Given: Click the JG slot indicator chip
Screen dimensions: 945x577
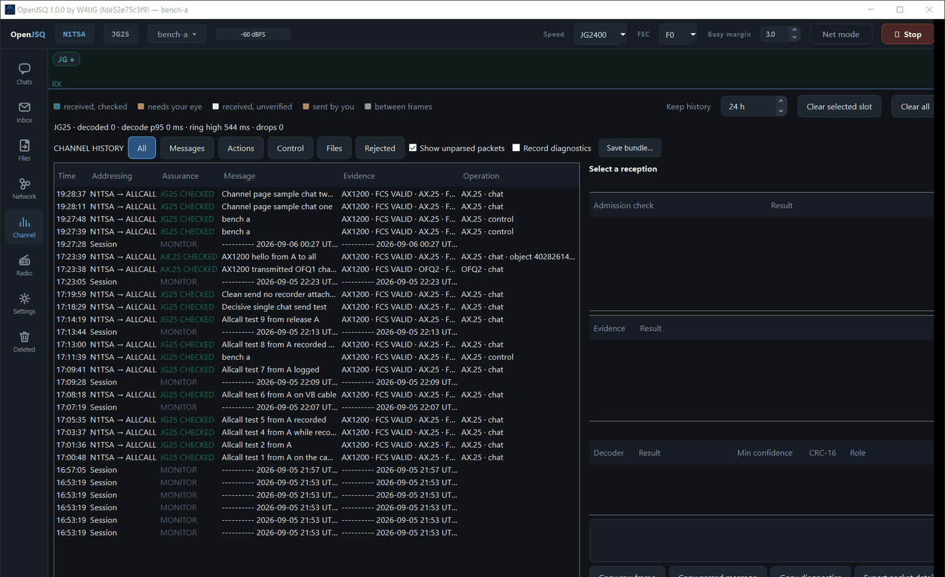Looking at the screenshot, I should [x=66, y=59].
